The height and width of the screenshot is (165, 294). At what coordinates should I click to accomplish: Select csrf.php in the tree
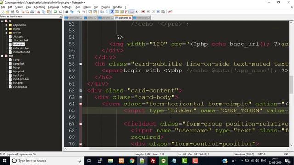pos(17,83)
